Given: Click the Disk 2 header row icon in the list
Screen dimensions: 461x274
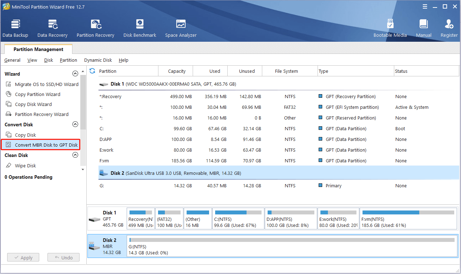Looking at the screenshot, I should (104, 173).
